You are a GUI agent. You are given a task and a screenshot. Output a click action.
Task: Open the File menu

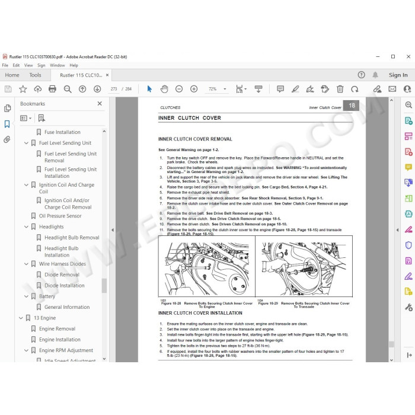coord(5,65)
